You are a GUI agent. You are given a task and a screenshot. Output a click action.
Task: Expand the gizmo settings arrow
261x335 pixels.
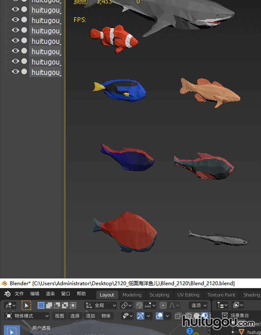tap(149, 316)
